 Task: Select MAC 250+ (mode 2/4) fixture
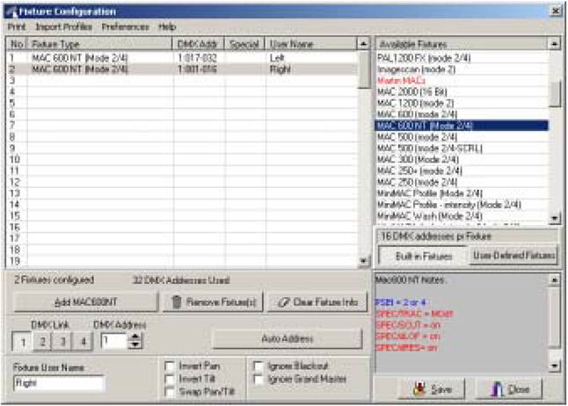(x=462, y=170)
